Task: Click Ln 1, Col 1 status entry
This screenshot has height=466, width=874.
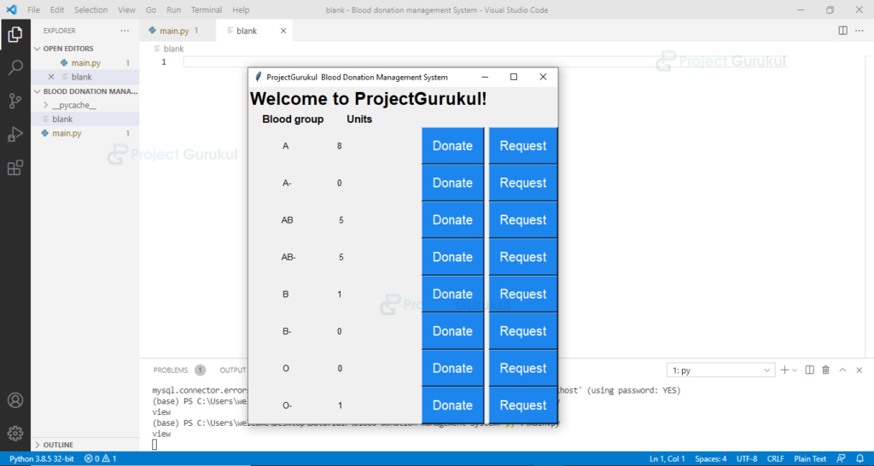Action: coord(667,459)
